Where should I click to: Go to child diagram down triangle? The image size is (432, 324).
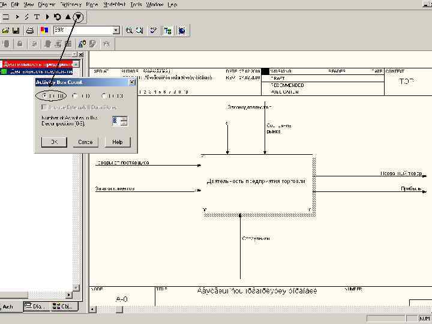click(78, 17)
